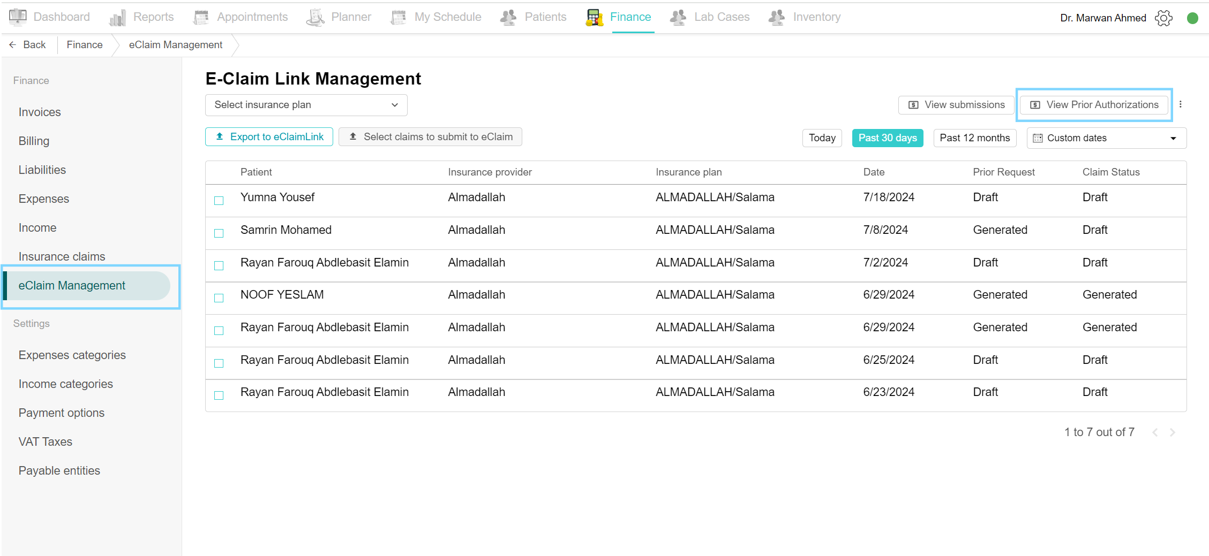1209x556 pixels.
Task: Expand the Select insurance plan dropdown
Action: pos(306,105)
